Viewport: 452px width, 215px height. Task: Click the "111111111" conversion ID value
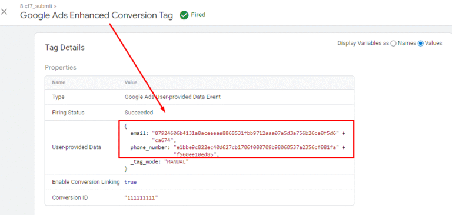click(x=141, y=198)
